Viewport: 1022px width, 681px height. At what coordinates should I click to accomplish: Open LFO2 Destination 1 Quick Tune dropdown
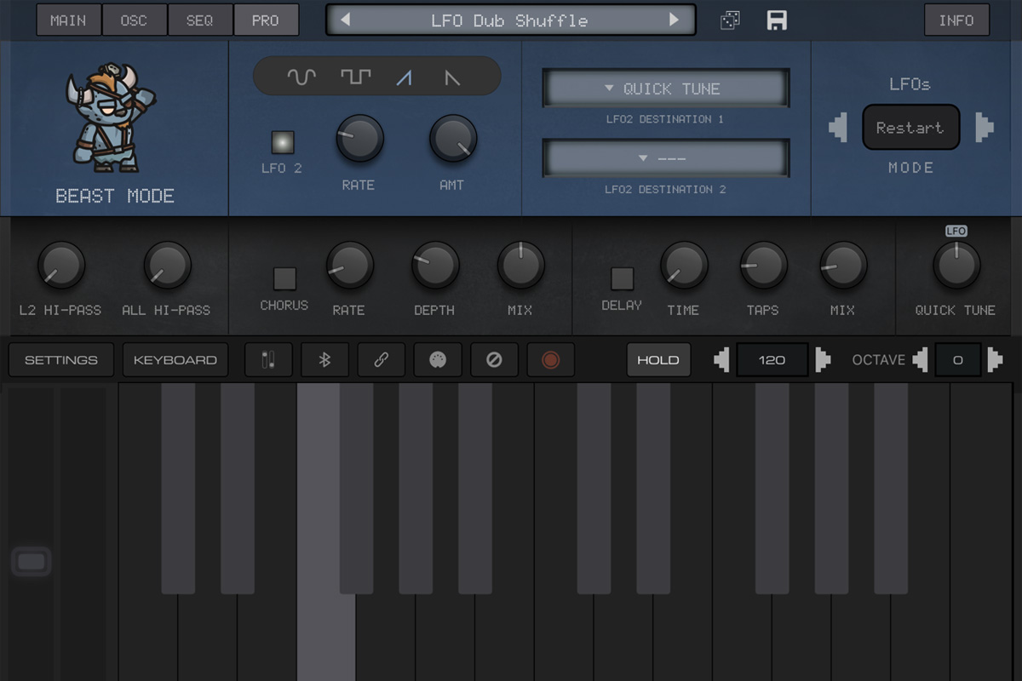666,89
